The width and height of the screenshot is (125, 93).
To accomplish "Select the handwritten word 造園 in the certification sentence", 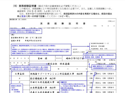I will coord(23,28).
